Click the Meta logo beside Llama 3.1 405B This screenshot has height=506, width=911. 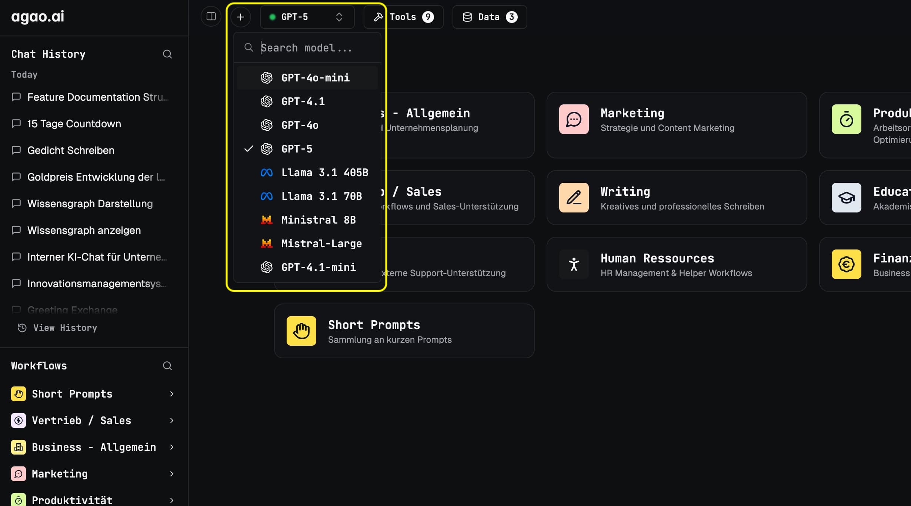click(267, 172)
